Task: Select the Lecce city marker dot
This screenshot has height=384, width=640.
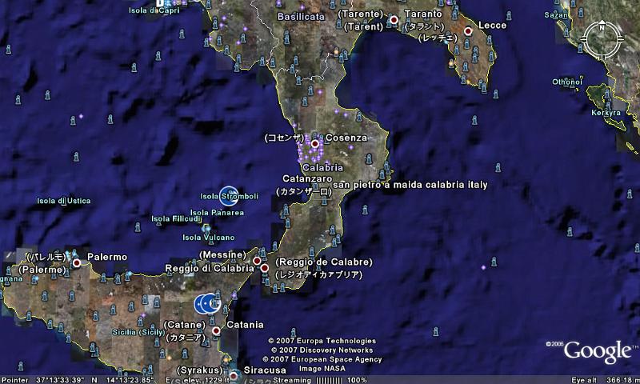Action: 468,31
